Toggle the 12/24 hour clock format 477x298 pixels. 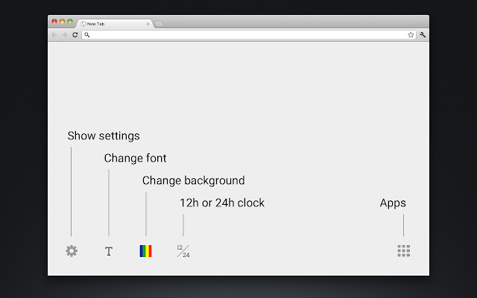[183, 251]
